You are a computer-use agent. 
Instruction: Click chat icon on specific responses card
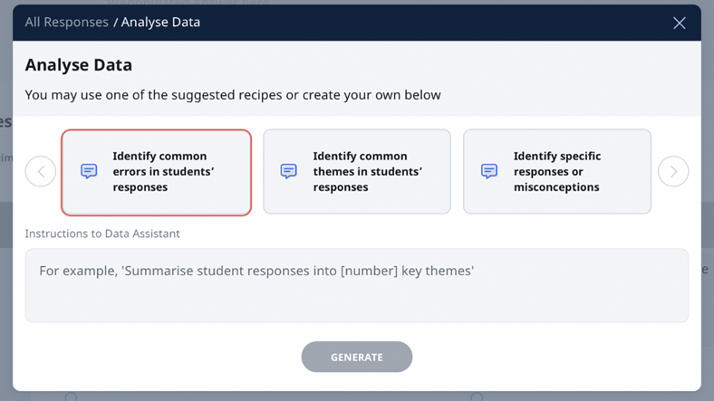click(x=489, y=171)
